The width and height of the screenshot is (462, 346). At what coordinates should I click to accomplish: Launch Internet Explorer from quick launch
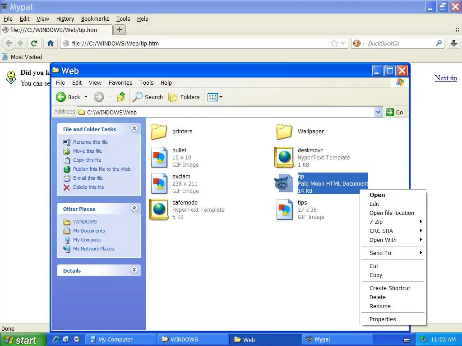click(x=56, y=339)
